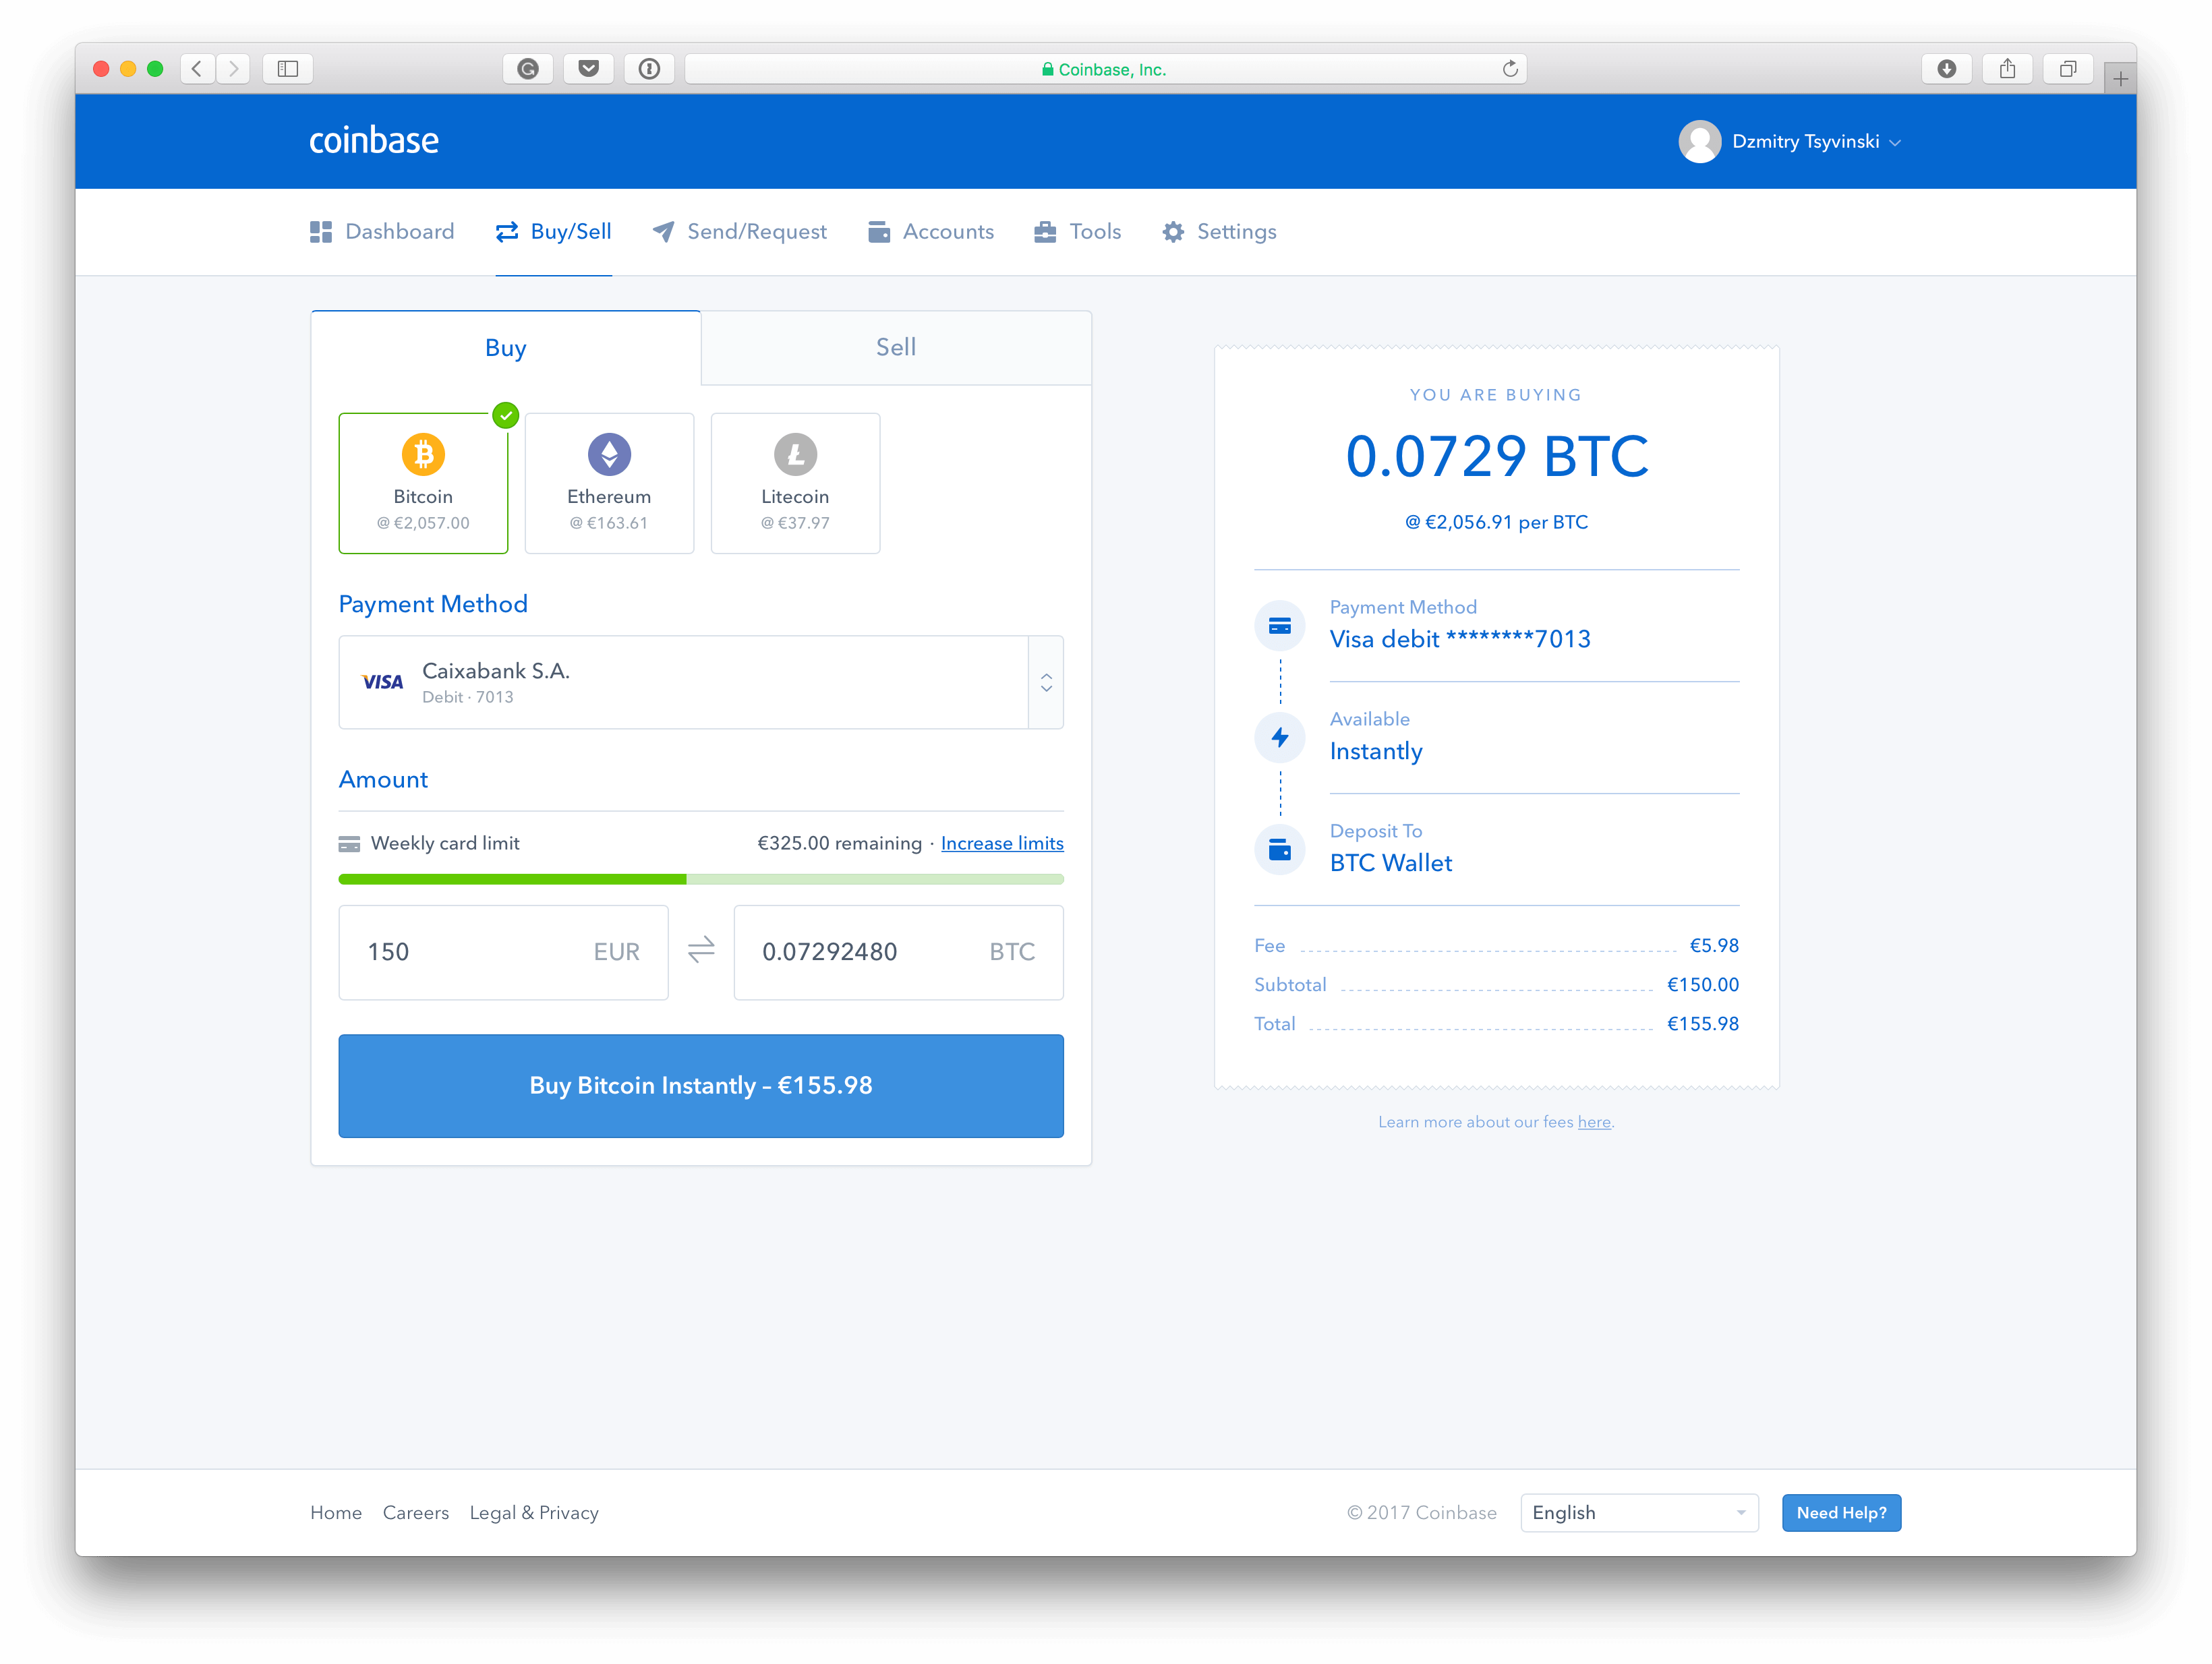The height and width of the screenshot is (1664, 2212).
Task: Click the payment method selector arrows
Action: click(1046, 682)
